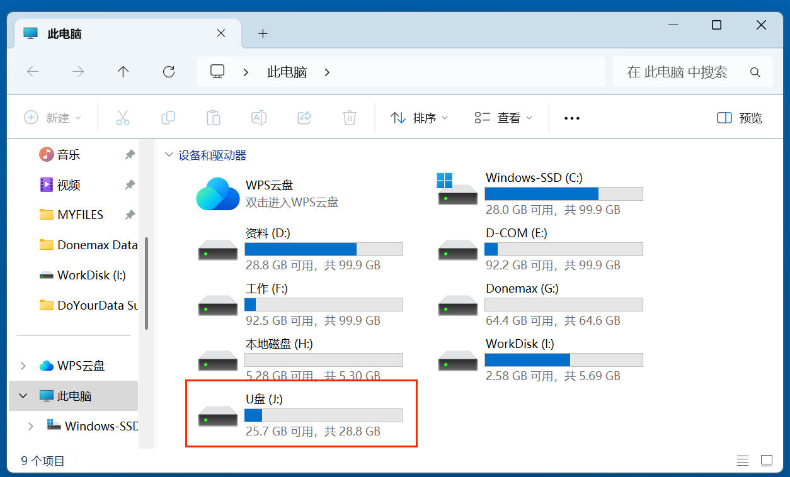
Task: Collapse the 设备和驱动器 section
Action: (x=169, y=154)
